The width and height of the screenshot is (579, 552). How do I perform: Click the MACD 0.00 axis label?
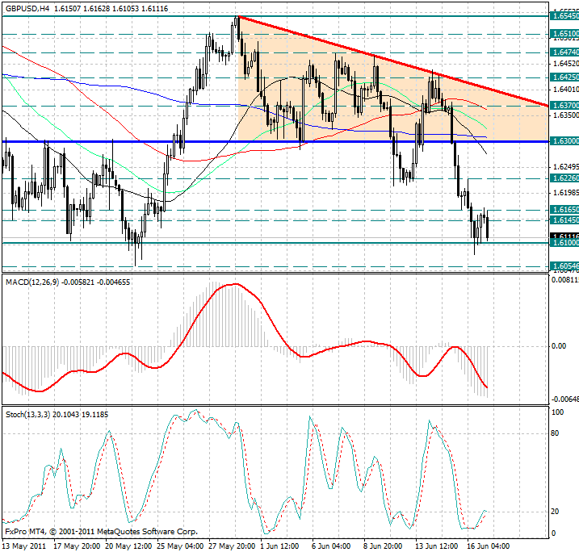(x=559, y=345)
